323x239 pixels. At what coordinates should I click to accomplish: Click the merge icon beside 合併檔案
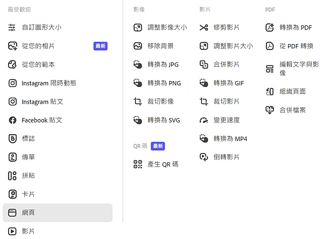(270, 110)
